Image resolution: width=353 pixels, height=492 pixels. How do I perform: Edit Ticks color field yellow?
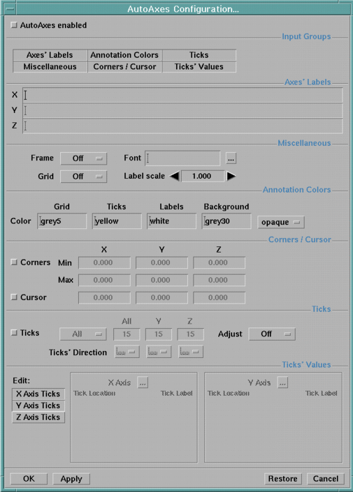[x=117, y=221]
